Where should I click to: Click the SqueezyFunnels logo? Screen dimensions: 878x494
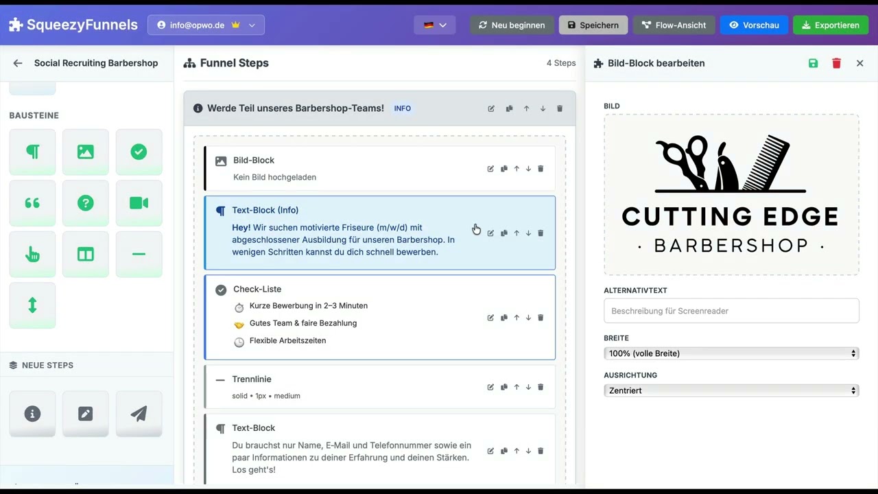[73, 25]
